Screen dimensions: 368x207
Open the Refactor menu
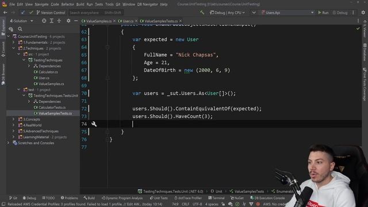point(68,4)
